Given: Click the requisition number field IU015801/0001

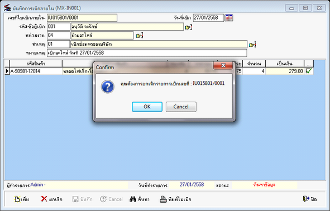Looking at the screenshot, I should click(x=82, y=18).
